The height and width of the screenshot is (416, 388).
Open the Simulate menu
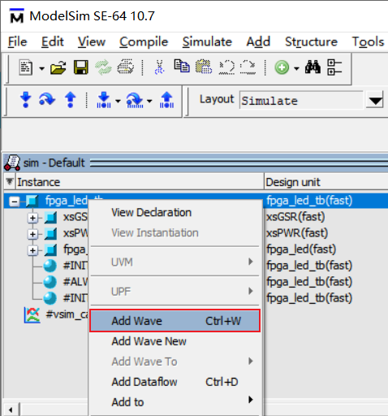(x=207, y=42)
